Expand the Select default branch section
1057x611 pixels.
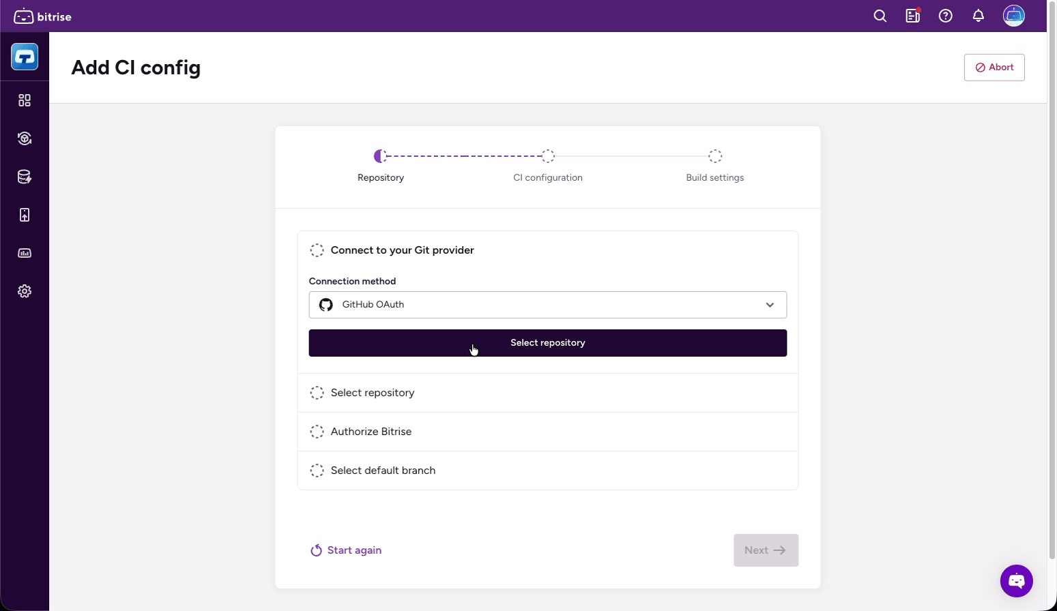point(548,471)
